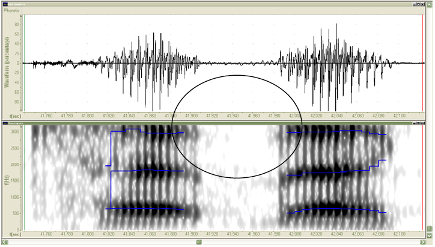Click the red end cursor in spectrogram
The height and width of the screenshot is (247, 435).
[422, 178]
